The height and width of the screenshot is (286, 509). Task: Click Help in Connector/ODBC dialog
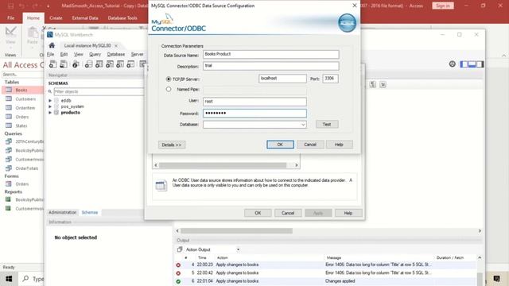click(339, 145)
